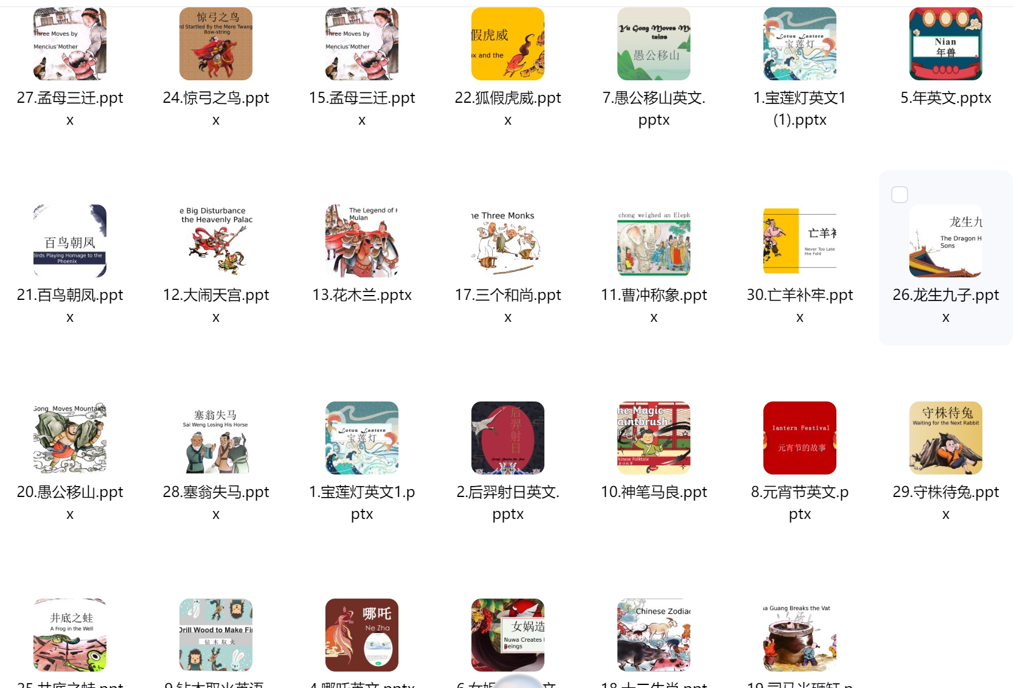The width and height of the screenshot is (1014, 688).
Task: Open 13.花木兰.pptx Mulan thumbnail
Action: click(x=362, y=241)
